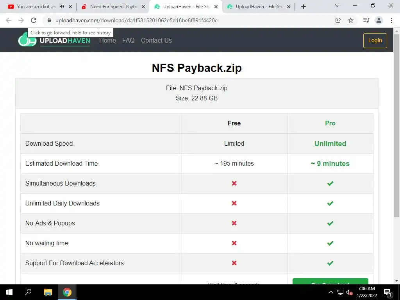Open the Home nav link
This screenshot has height=300, width=400.
click(x=107, y=40)
